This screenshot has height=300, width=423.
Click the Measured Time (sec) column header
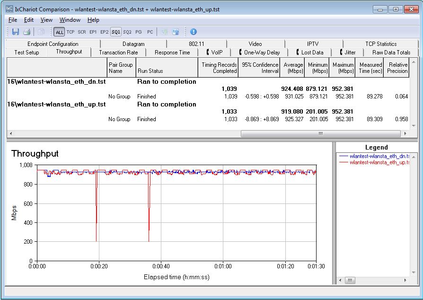[x=370, y=68]
